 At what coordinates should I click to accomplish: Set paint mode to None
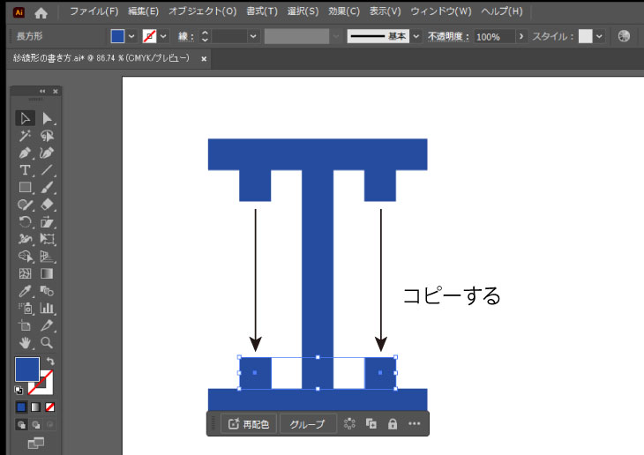click(49, 407)
